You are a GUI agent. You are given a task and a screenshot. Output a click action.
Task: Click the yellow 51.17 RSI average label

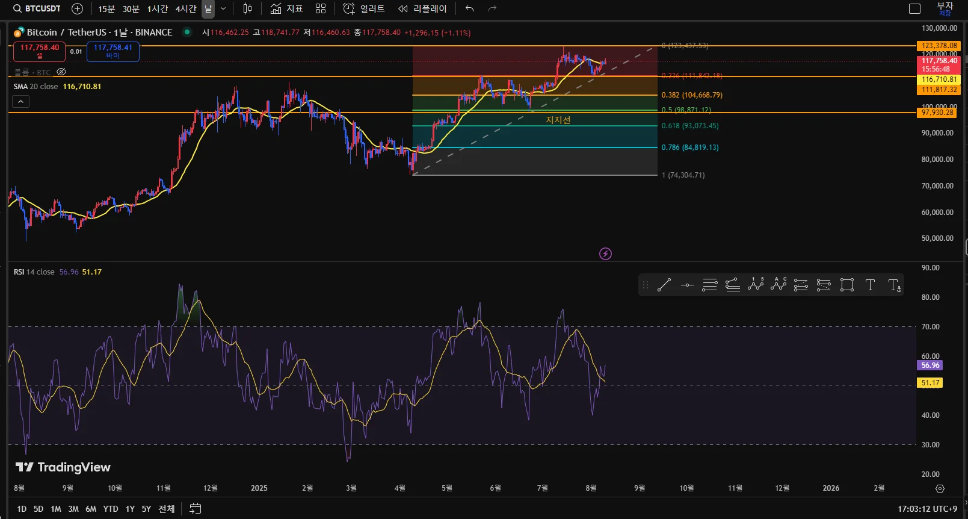[930, 383]
